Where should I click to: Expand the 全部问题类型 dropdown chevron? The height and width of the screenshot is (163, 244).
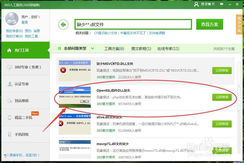93,48
